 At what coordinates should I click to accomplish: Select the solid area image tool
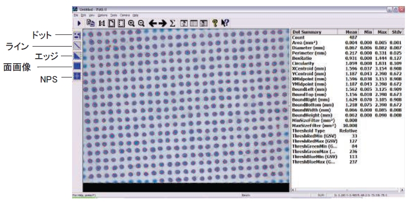coord(77,66)
